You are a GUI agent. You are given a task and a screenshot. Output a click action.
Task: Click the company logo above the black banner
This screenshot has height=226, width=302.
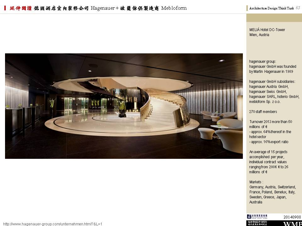(x=257, y=217)
